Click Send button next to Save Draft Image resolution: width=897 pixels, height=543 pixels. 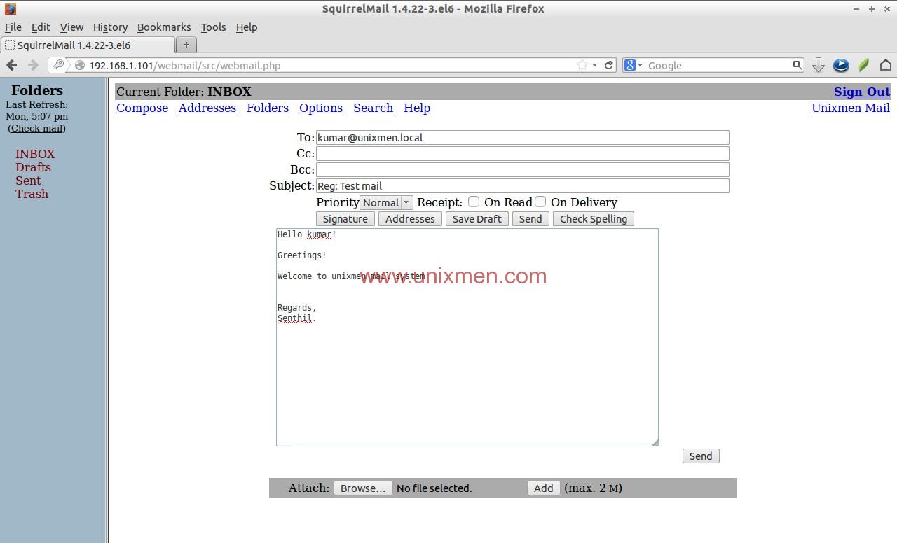[530, 219]
